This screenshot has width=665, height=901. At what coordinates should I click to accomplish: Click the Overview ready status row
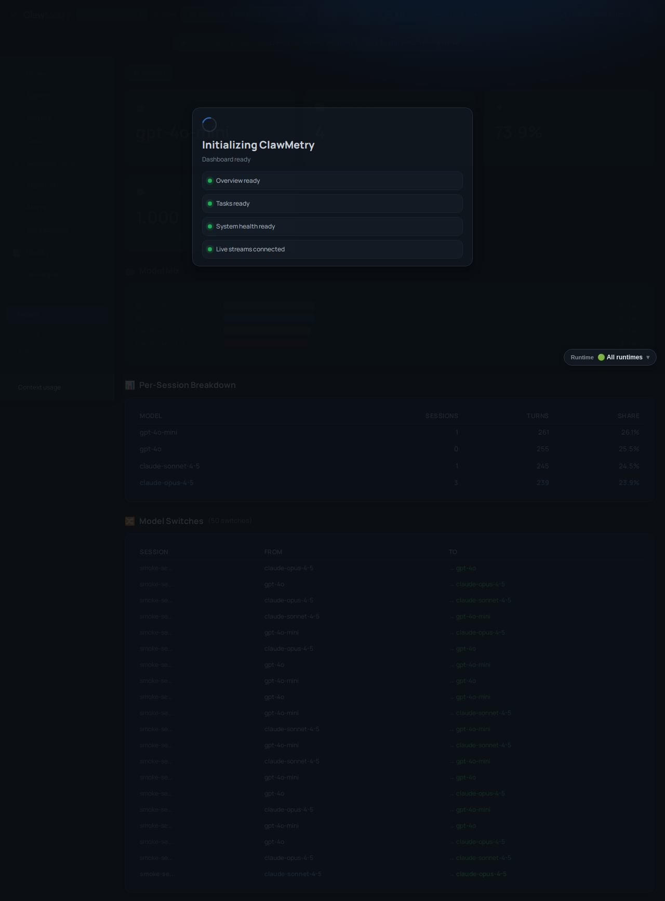point(332,181)
